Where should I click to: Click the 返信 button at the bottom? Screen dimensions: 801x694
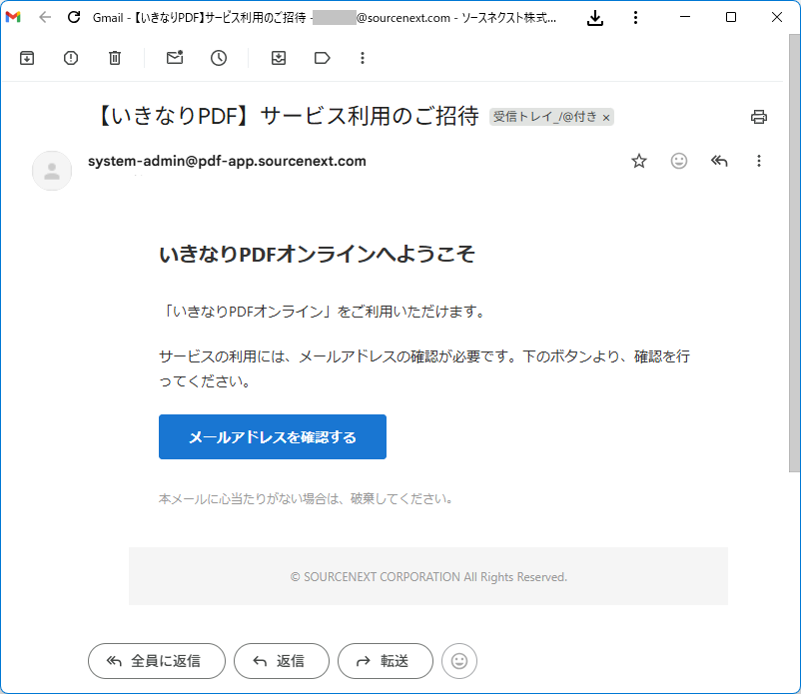click(x=281, y=661)
